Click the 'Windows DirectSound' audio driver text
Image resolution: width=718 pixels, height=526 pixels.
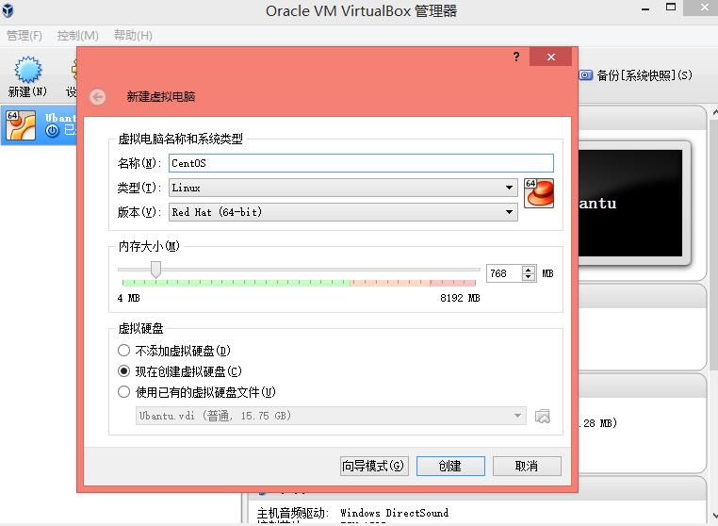[x=394, y=513]
